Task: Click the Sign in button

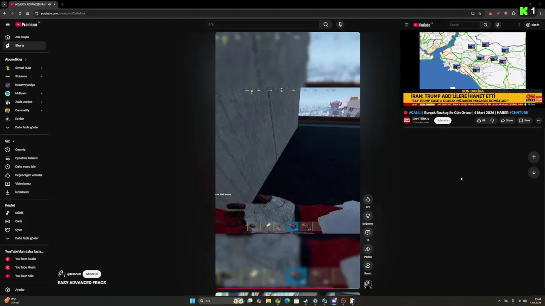Action: pos(533,25)
